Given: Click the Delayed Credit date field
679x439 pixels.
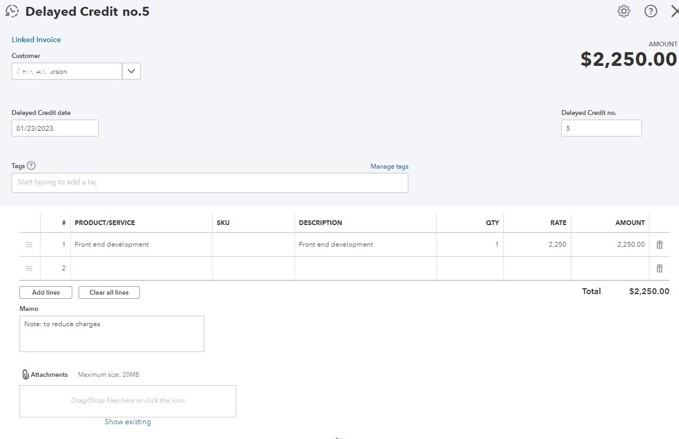Looking at the screenshot, I should coord(55,128).
